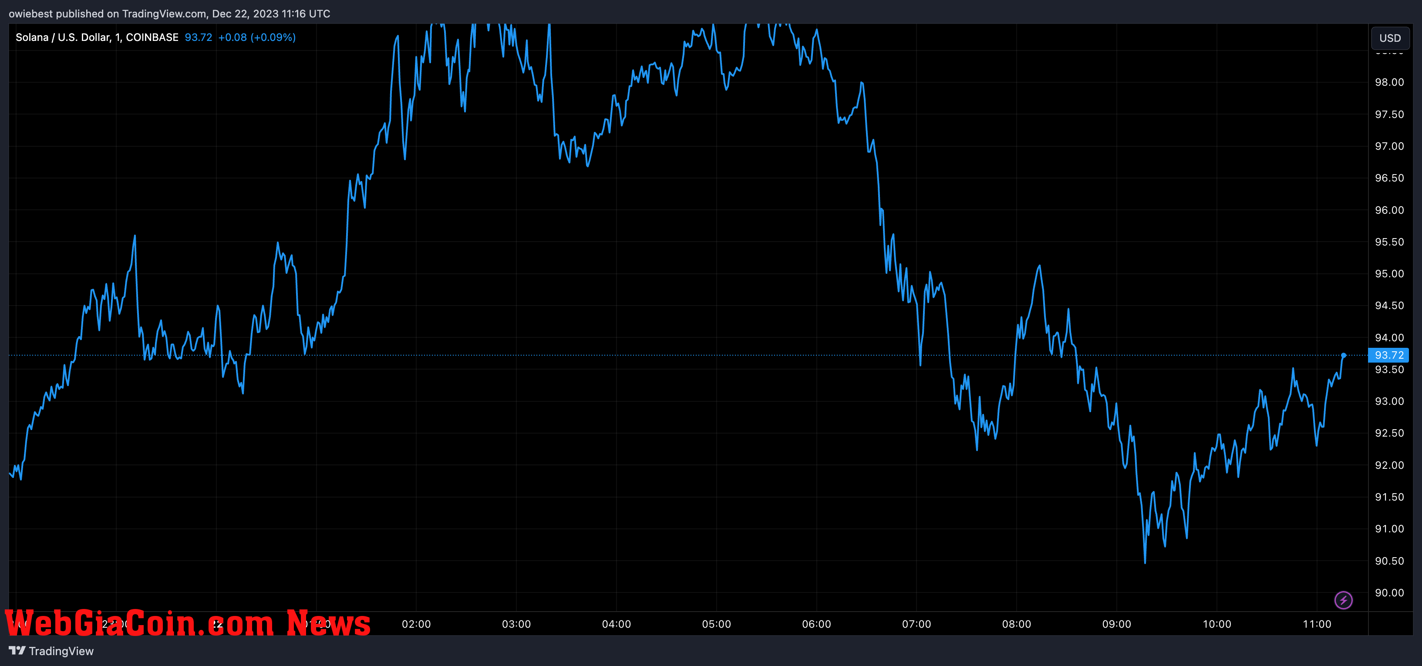Click the 98.00 price axis label
This screenshot has width=1422, height=666.
(1389, 82)
